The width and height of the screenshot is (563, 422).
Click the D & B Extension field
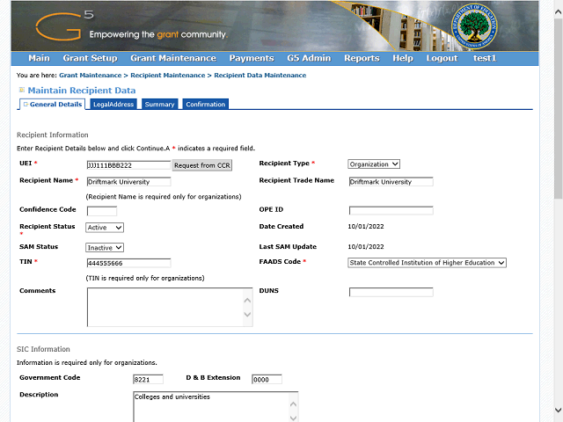[267, 379]
